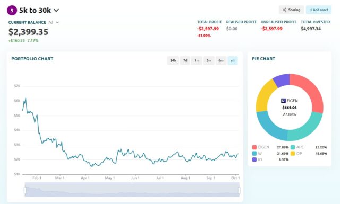This screenshot has width=340, height=204.
Task: Click the OP yellow legend swatch
Action: click(293, 154)
